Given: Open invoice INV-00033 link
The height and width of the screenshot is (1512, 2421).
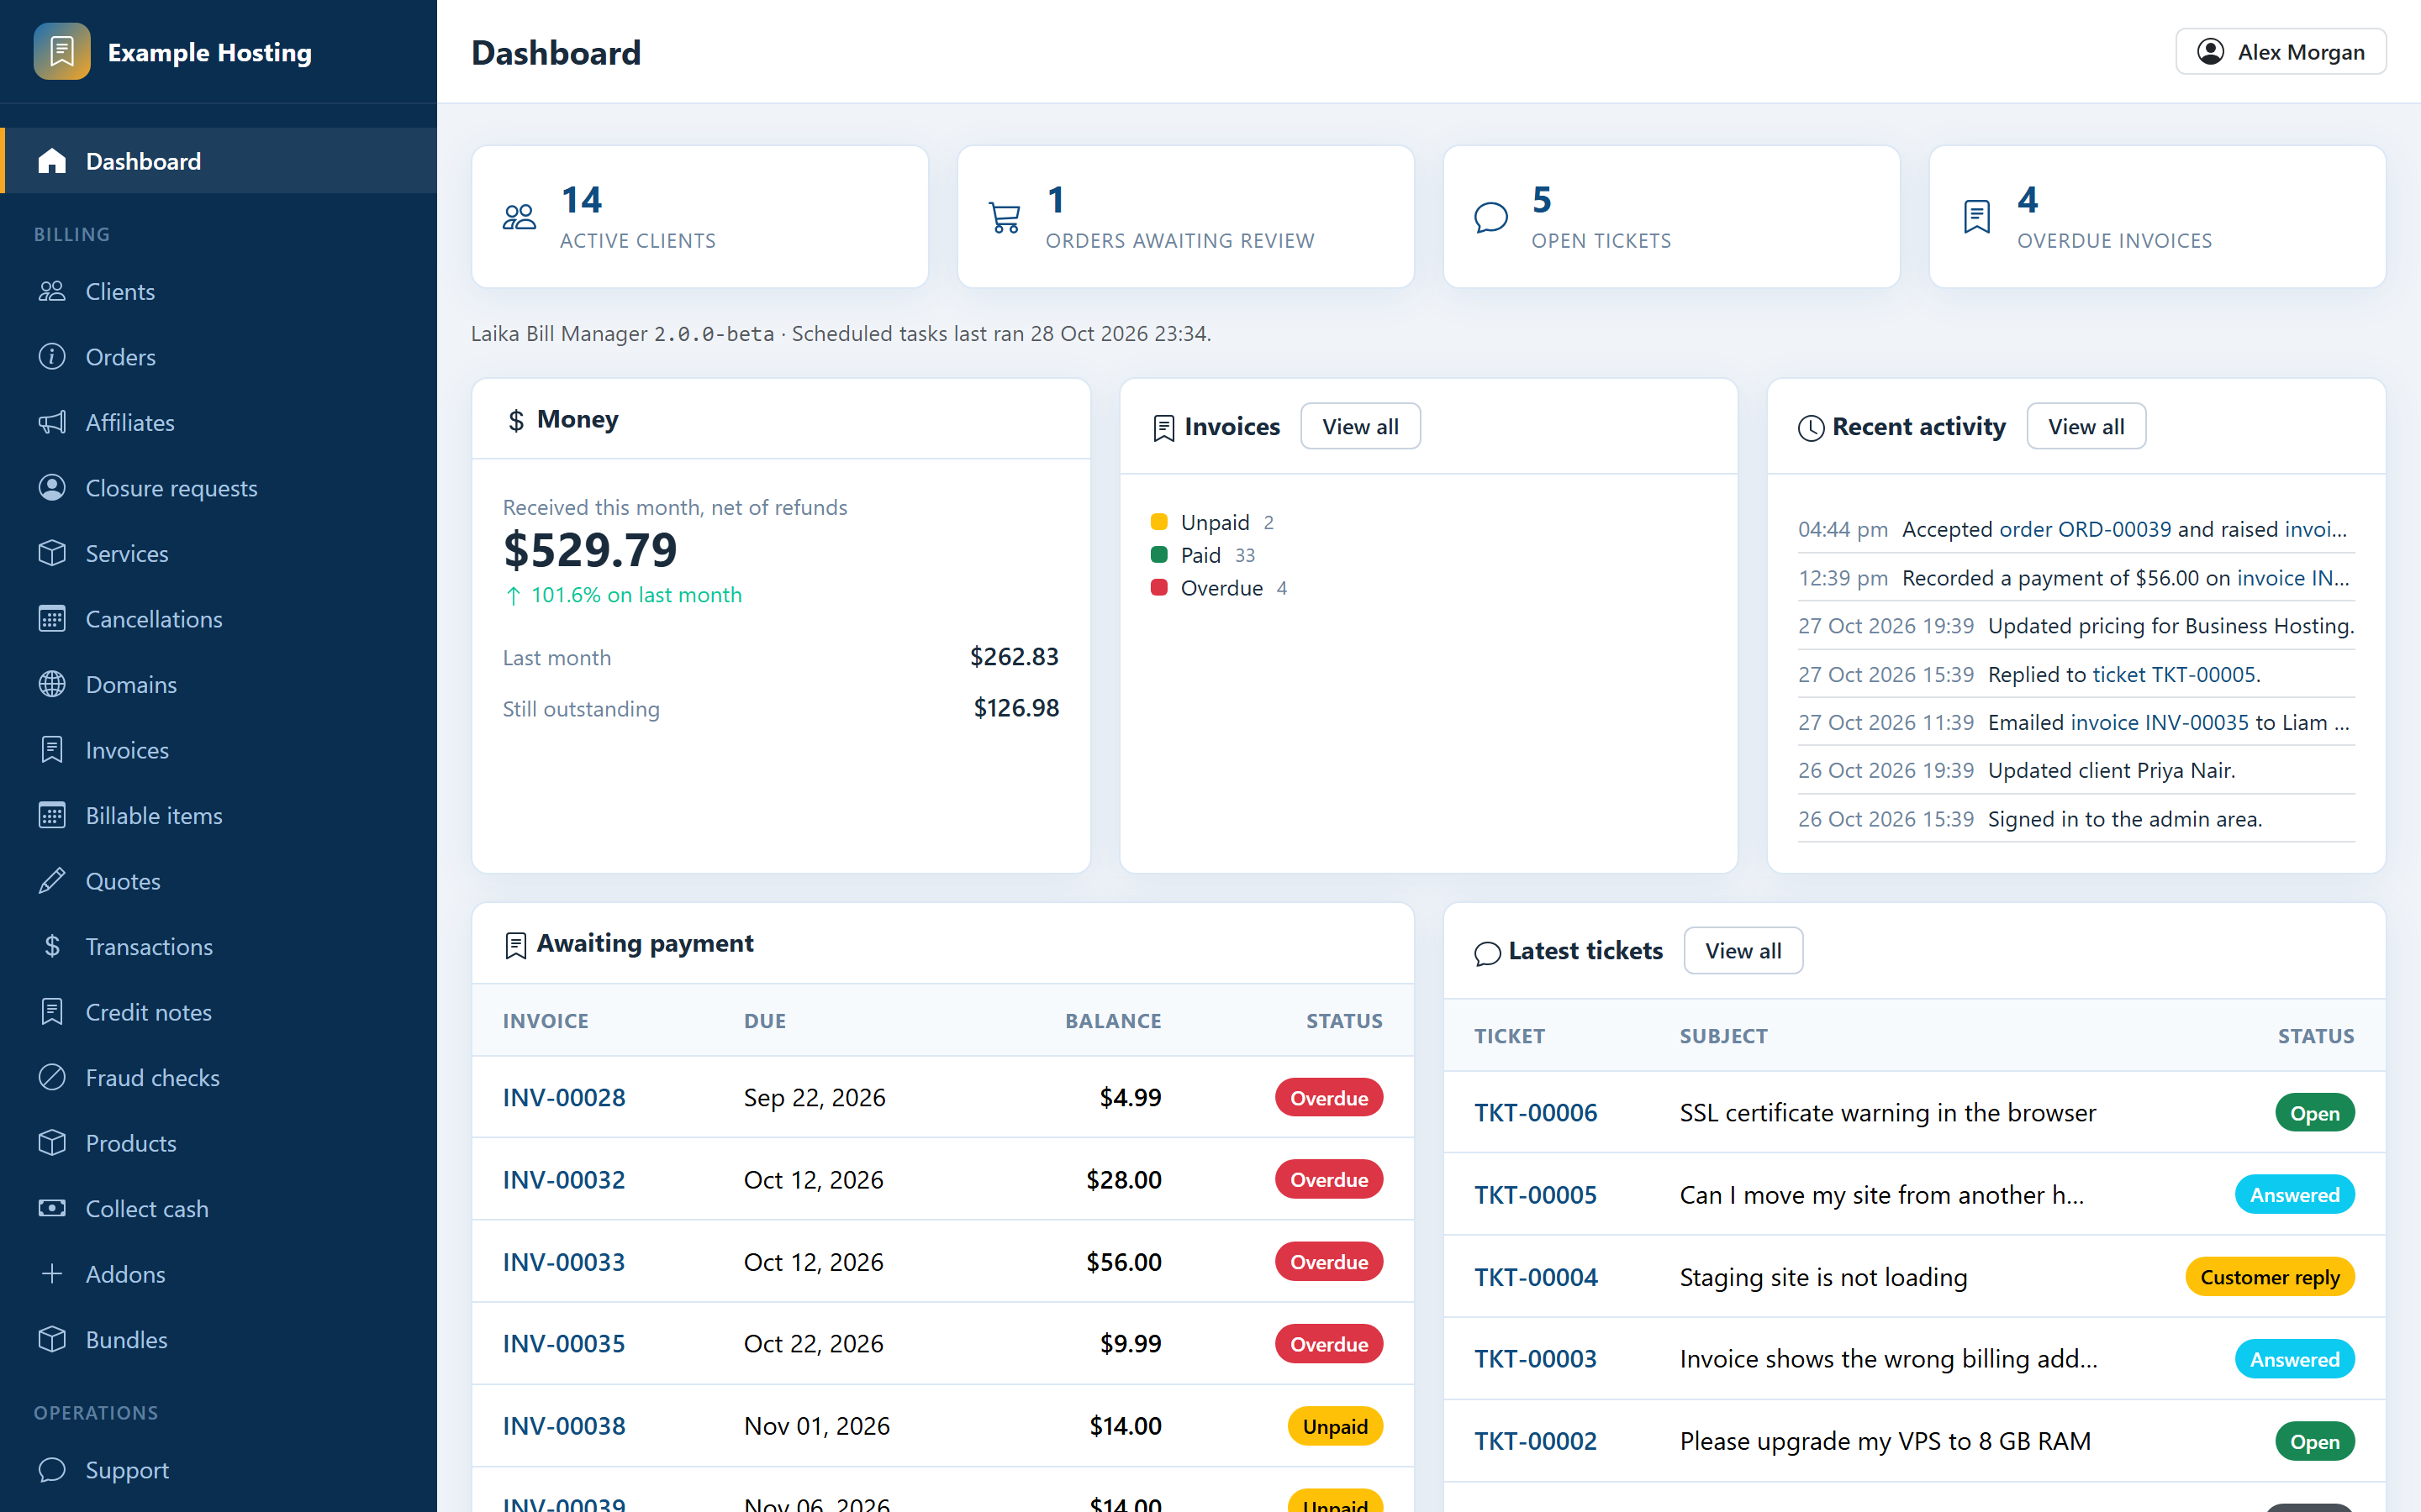Looking at the screenshot, I should (564, 1262).
